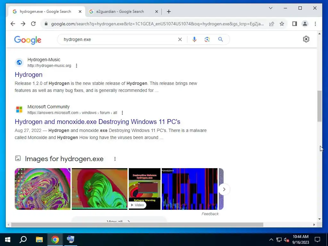Show next images with the arrow
The image size is (328, 246).
click(224, 189)
